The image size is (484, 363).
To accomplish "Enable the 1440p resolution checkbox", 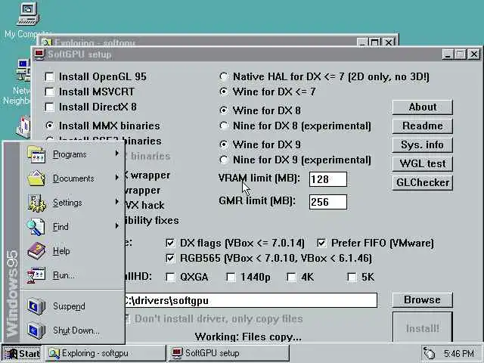I will 231,277.
